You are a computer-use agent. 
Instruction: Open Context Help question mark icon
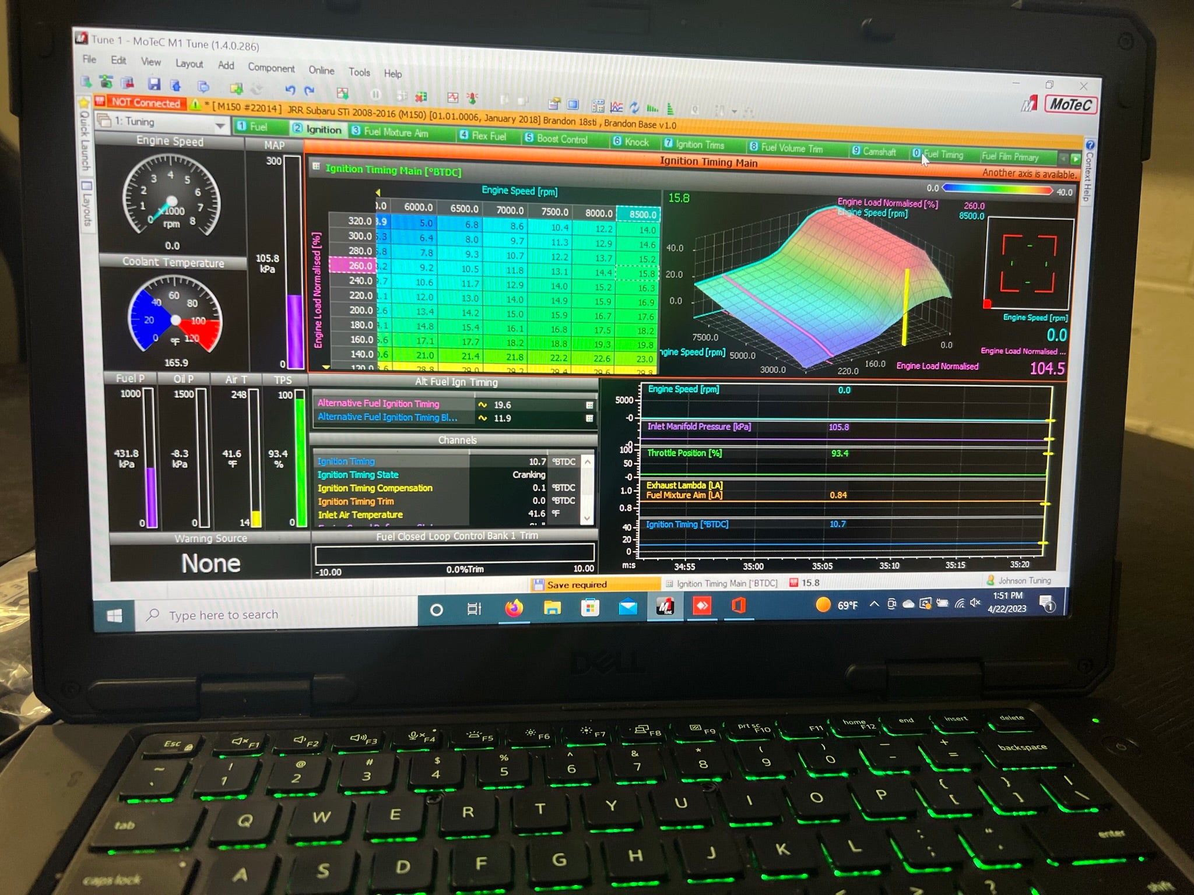pos(1090,145)
